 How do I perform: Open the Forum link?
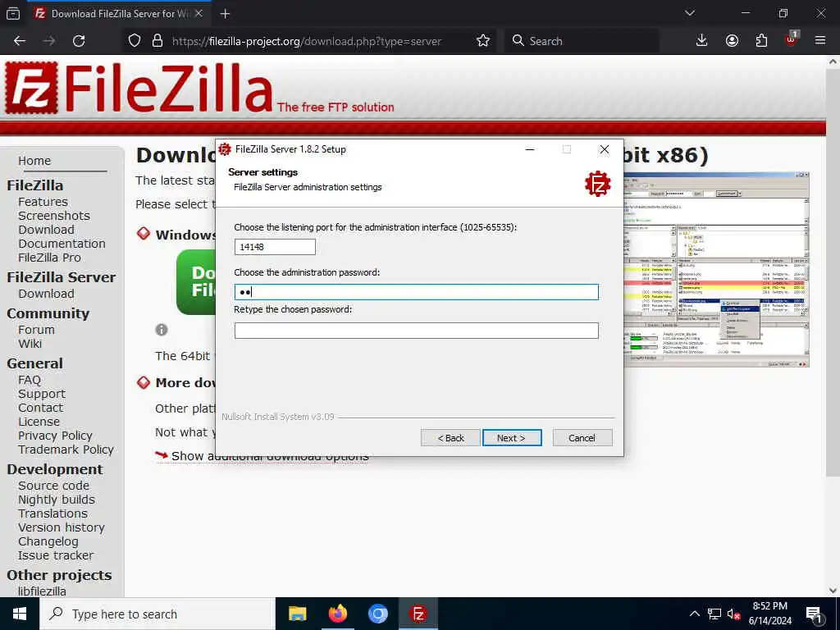pyautogui.click(x=36, y=330)
